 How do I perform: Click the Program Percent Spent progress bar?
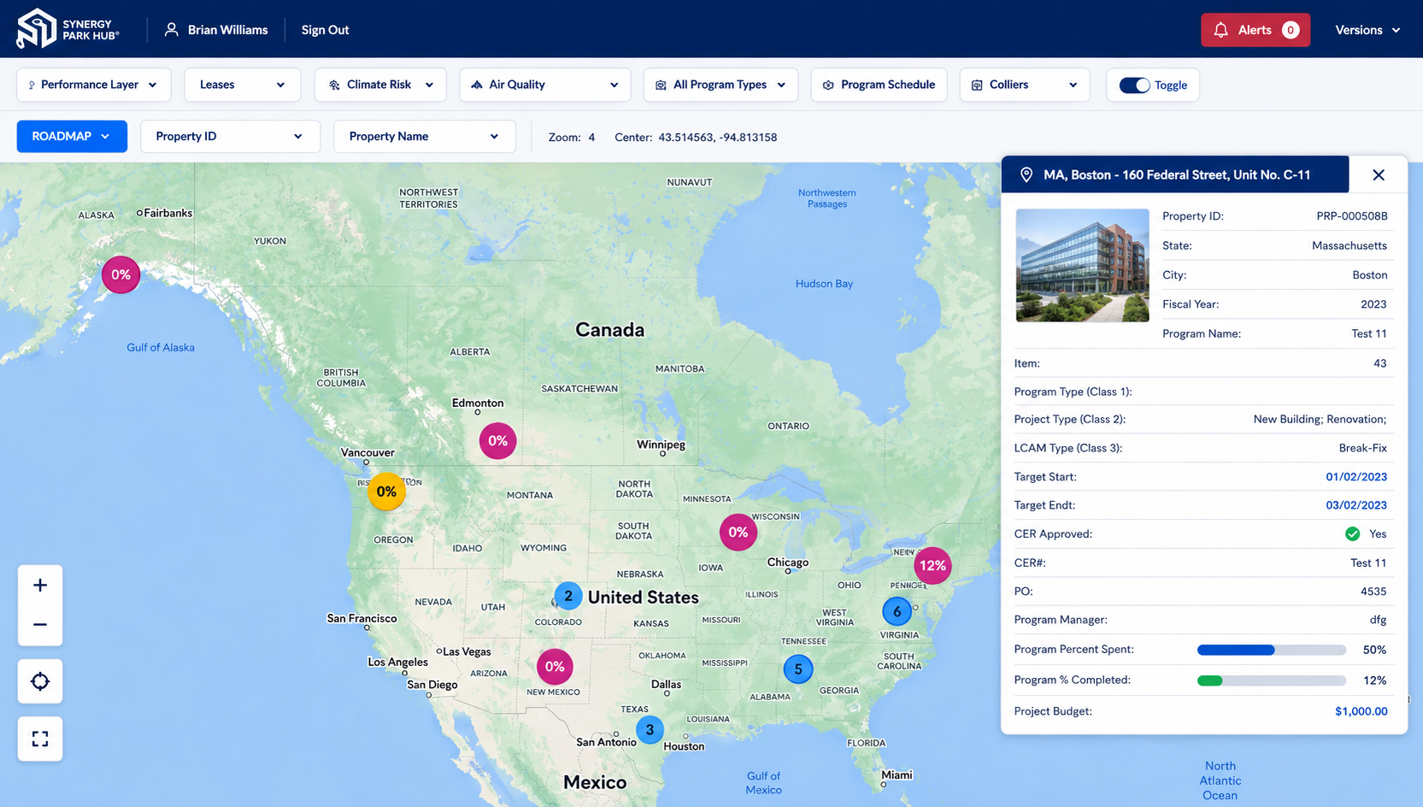coord(1272,651)
